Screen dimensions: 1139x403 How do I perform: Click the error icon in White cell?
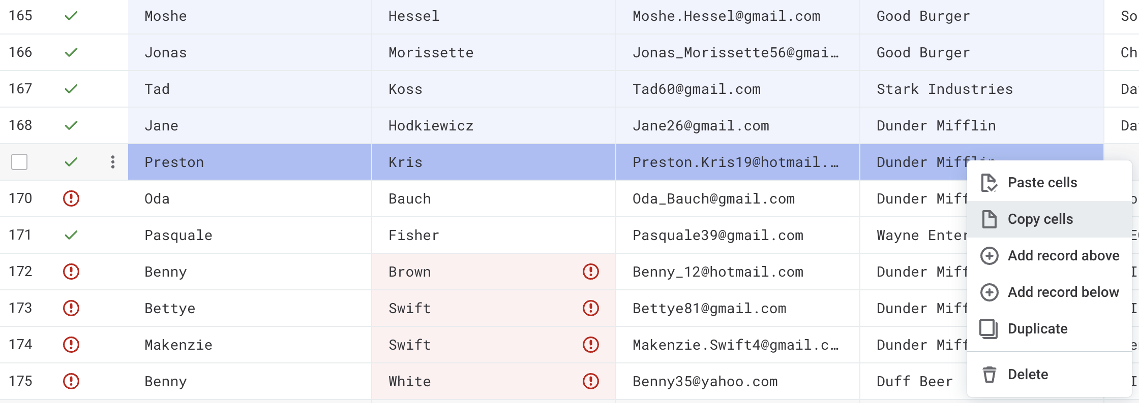click(x=590, y=381)
